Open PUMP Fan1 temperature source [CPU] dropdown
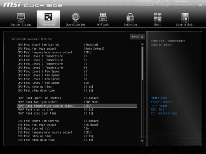The width and height of the screenshot is (206, 154). click(x=88, y=106)
